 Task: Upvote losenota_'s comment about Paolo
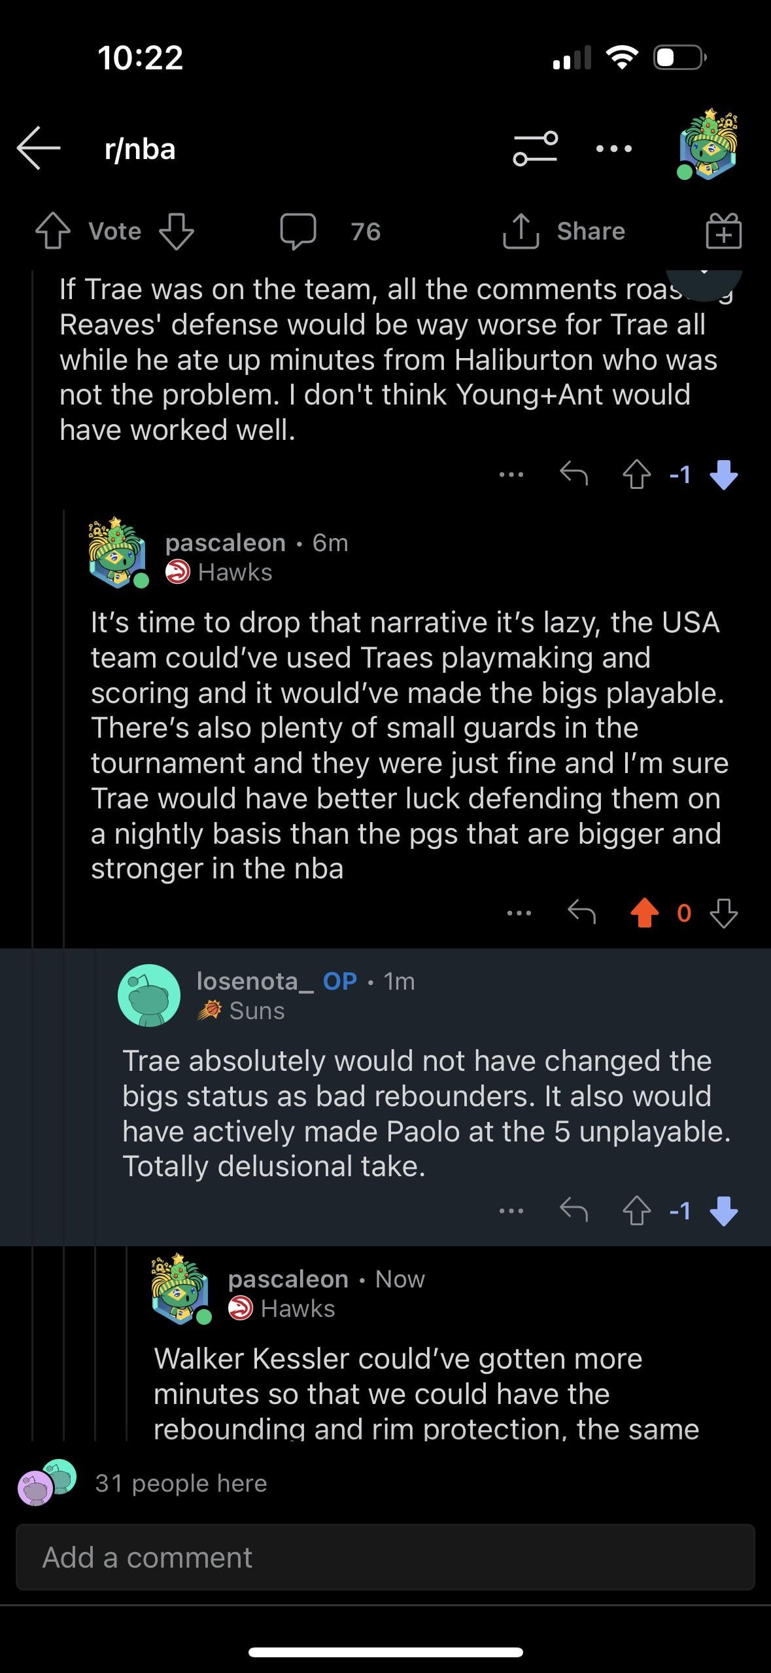(636, 1212)
